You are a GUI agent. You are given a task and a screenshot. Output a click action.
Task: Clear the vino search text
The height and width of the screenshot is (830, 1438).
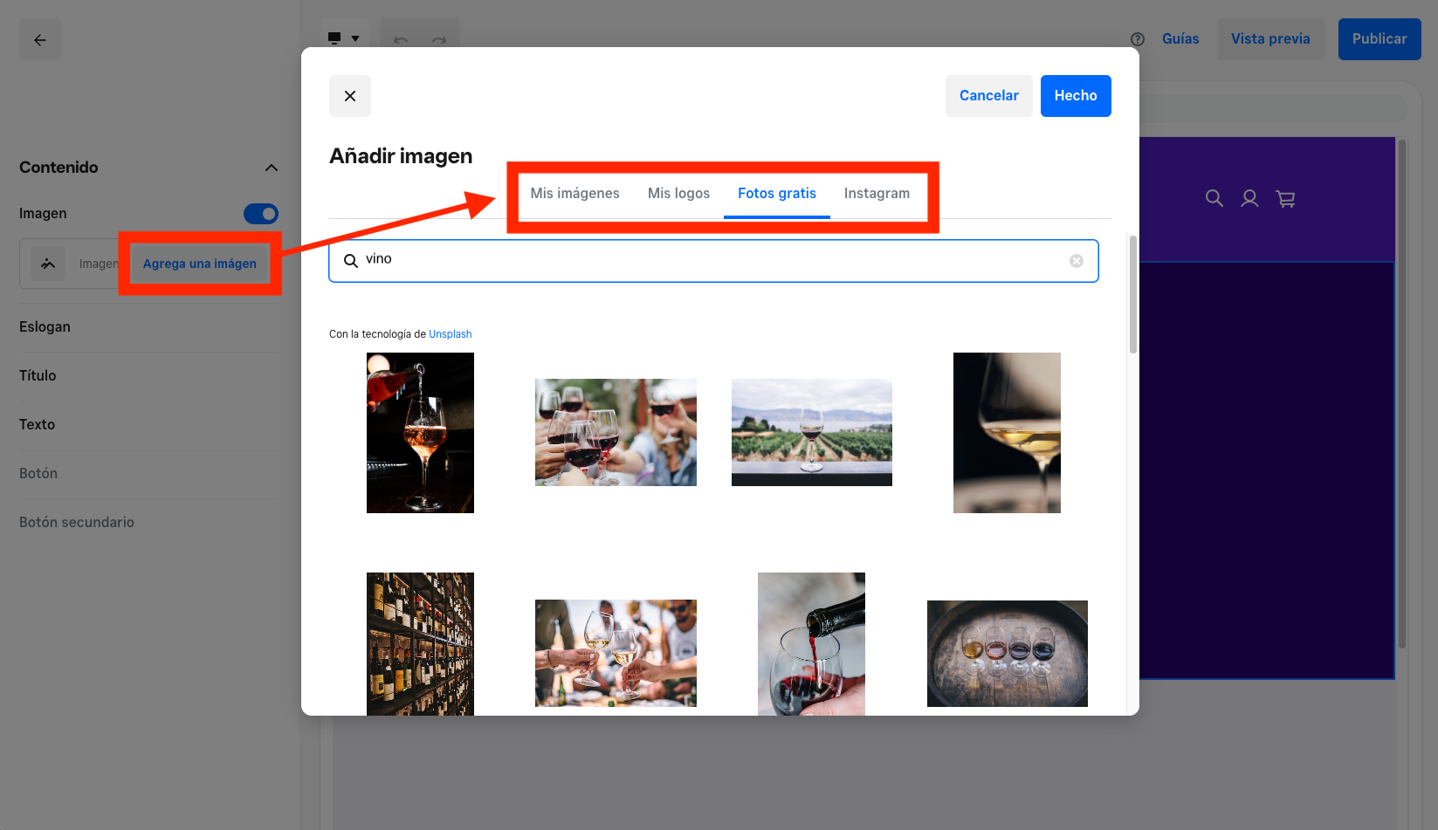(x=1077, y=261)
